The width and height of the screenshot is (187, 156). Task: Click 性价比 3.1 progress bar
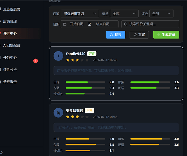pyautogui.click(x=85, y=150)
